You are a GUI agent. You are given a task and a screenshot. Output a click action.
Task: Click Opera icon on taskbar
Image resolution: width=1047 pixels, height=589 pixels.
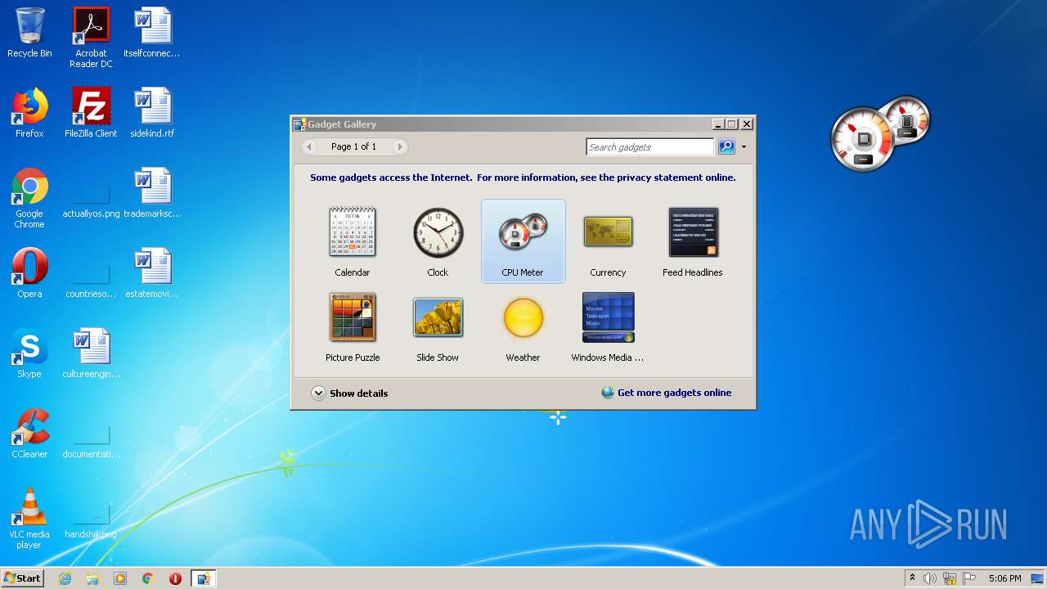(x=175, y=578)
